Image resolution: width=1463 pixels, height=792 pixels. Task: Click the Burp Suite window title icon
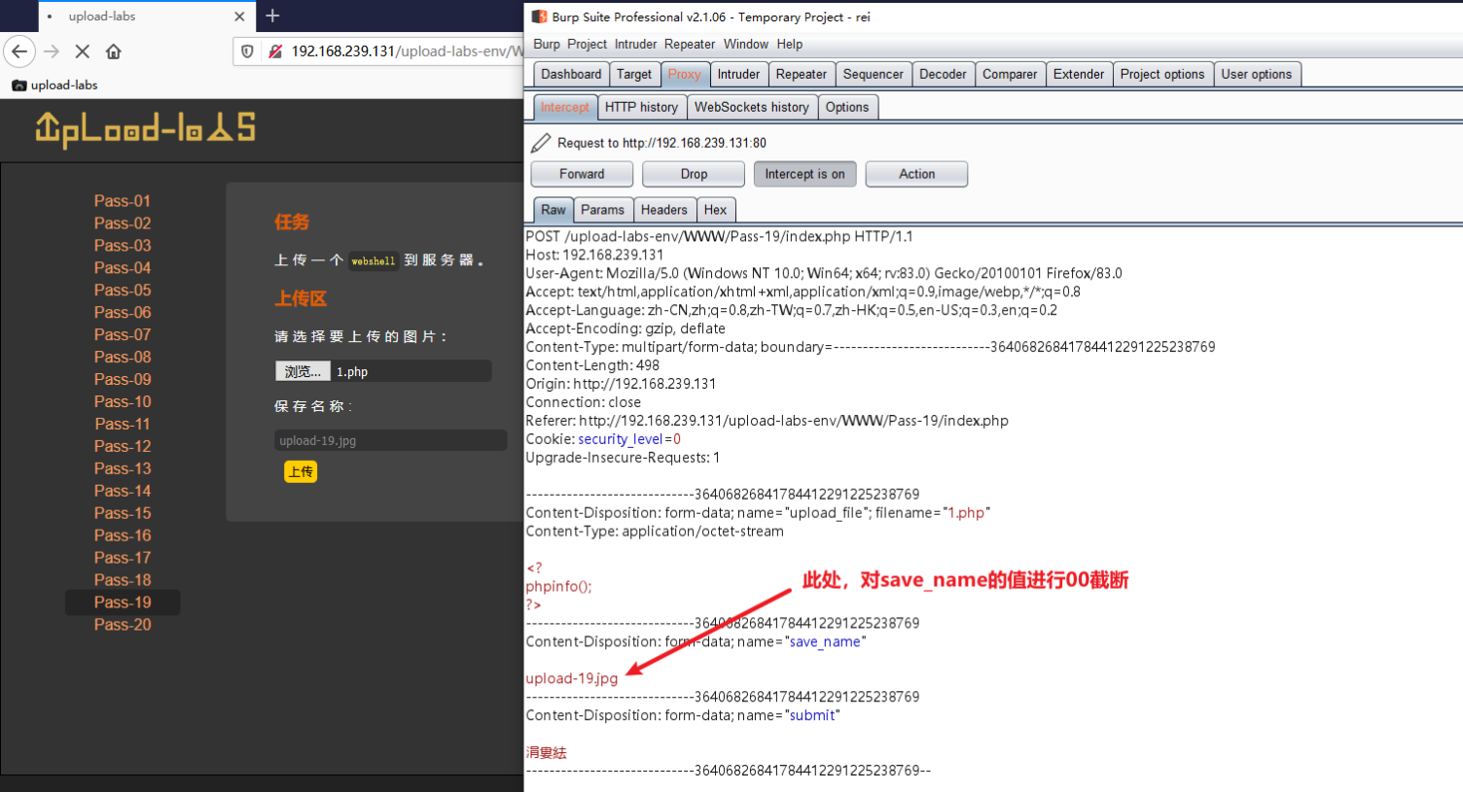(539, 17)
